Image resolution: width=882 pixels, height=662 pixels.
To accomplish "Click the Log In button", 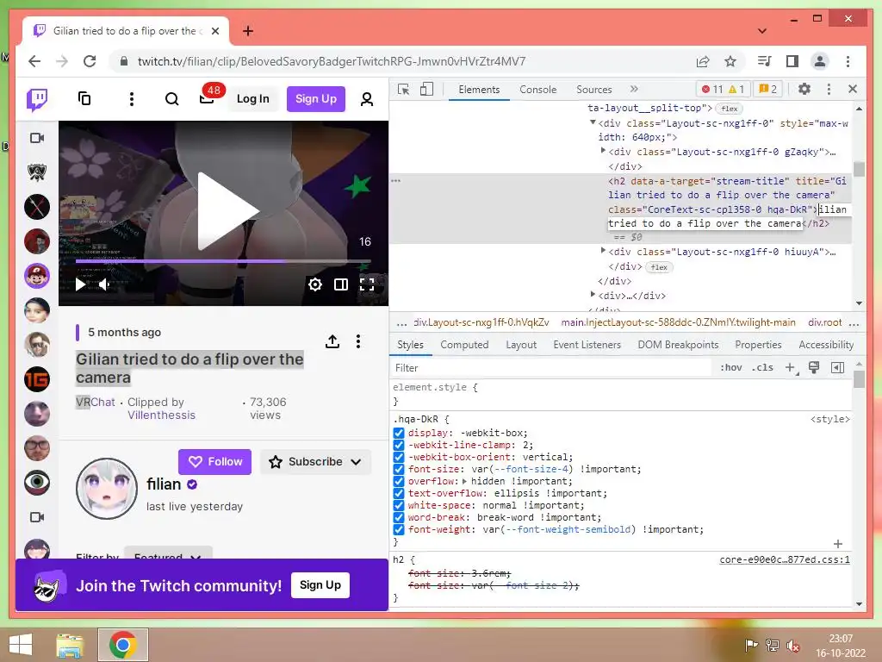I will point(252,99).
